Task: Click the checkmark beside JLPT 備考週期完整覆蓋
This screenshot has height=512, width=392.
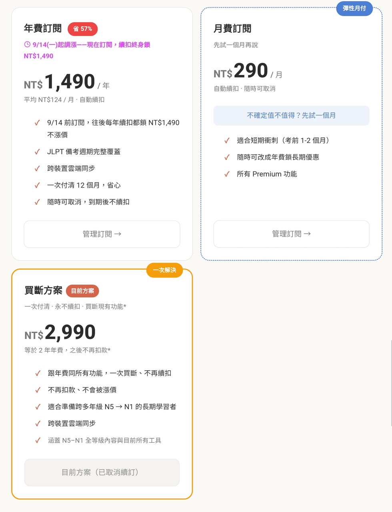Action: [x=37, y=152]
